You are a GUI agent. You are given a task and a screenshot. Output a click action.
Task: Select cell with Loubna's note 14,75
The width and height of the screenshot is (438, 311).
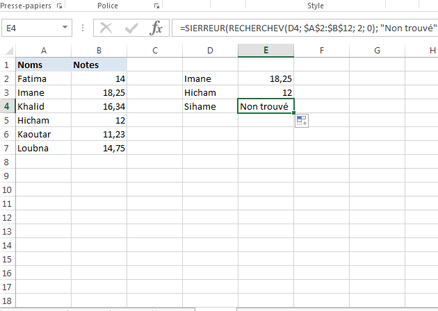click(x=99, y=148)
